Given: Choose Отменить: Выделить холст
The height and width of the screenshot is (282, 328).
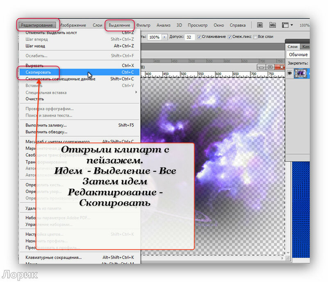Looking at the screenshot, I should (x=80, y=33).
